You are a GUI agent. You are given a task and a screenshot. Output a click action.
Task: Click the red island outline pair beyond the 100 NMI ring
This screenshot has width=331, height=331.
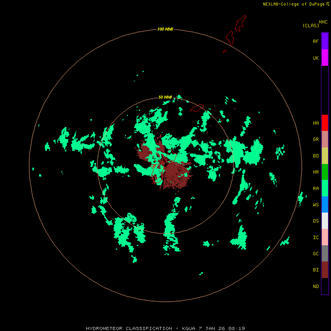(x=236, y=31)
